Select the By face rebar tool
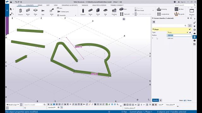This screenshot has width=202, height=113. (179, 9)
